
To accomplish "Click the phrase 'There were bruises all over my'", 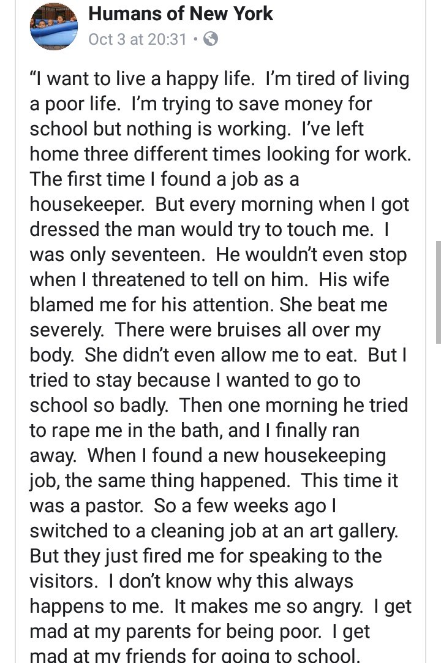I will pos(248,330).
